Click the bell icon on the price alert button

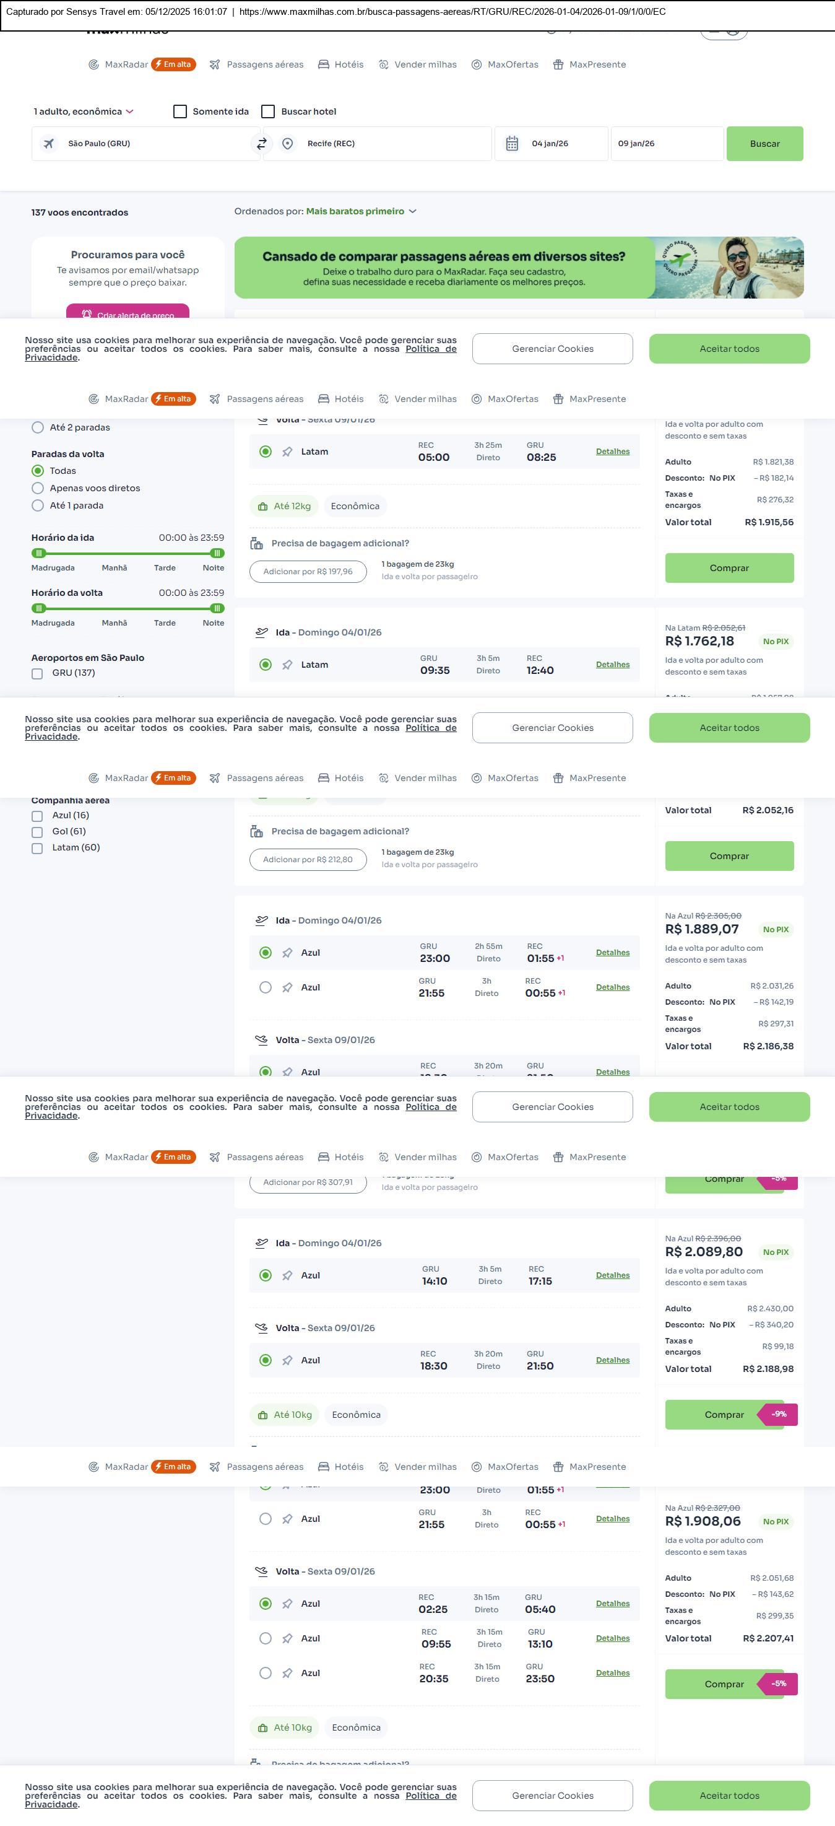click(x=87, y=314)
